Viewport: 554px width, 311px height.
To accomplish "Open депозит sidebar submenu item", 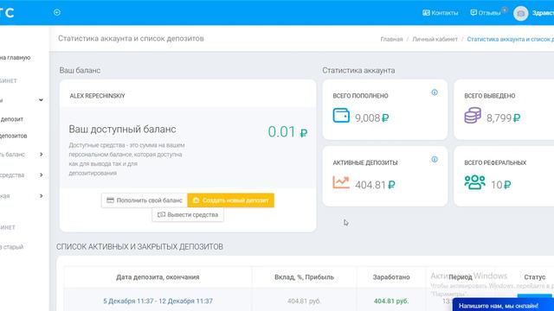I will (11, 119).
